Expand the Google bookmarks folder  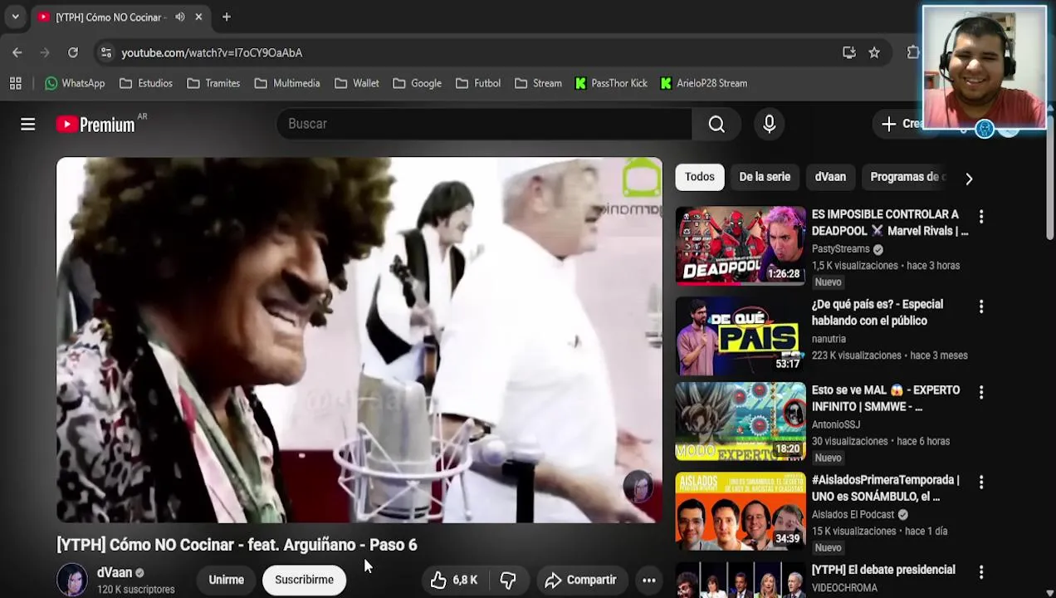click(x=417, y=83)
